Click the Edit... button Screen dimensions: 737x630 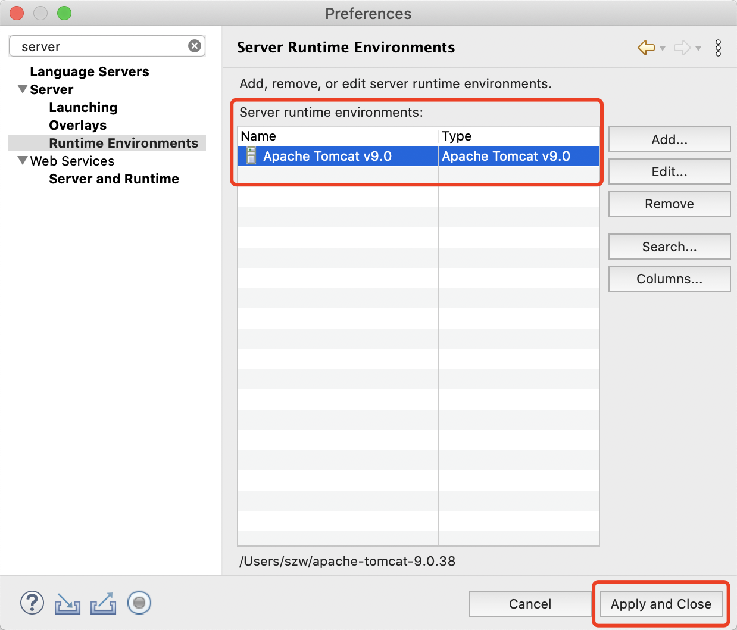click(669, 171)
